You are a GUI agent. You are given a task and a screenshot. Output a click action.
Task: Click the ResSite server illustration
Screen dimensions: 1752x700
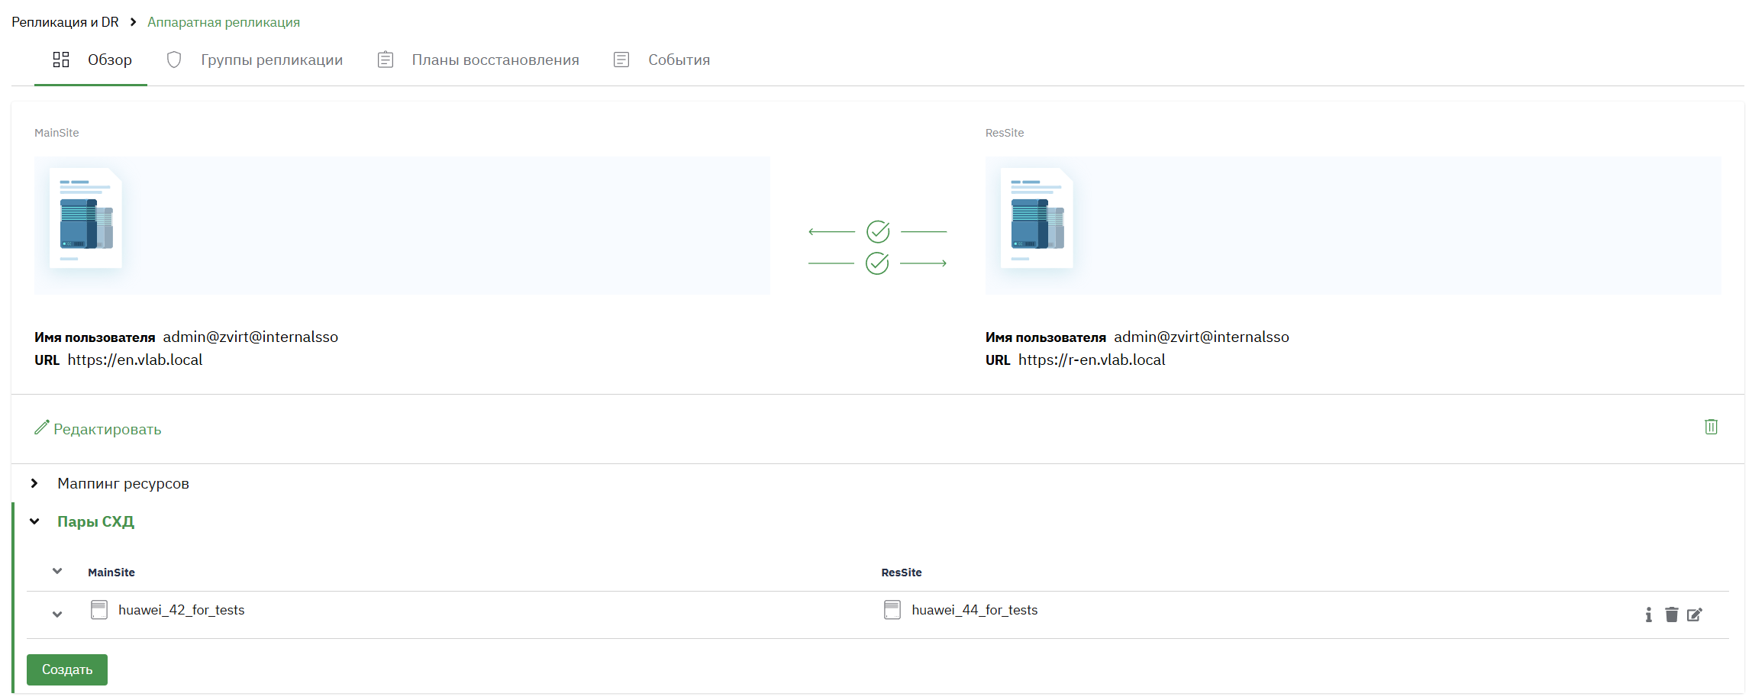coord(1037,218)
